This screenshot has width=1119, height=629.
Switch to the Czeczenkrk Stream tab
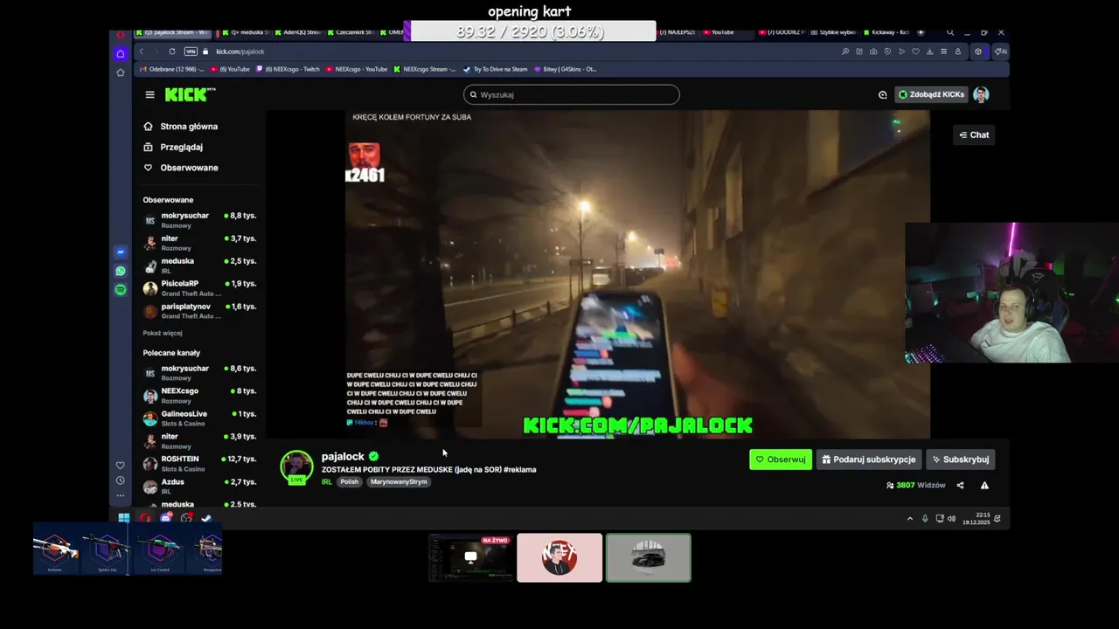[350, 32]
